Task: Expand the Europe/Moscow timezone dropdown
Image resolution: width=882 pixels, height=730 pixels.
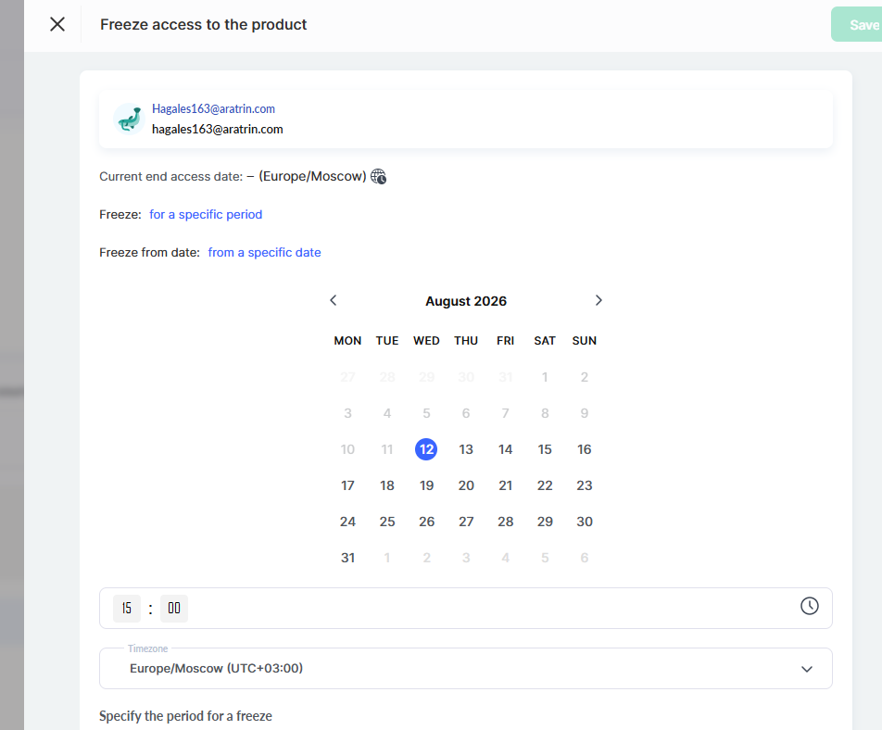Action: tap(466, 668)
